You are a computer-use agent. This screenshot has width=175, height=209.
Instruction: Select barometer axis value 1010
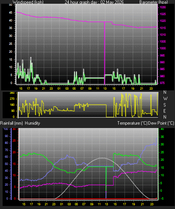pos(163,35)
